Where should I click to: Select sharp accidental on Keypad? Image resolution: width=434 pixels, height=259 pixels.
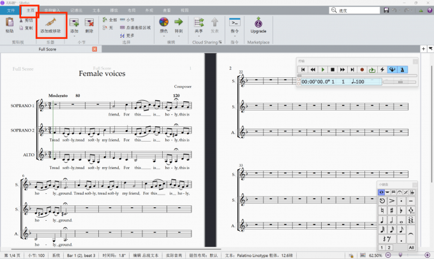392,211
